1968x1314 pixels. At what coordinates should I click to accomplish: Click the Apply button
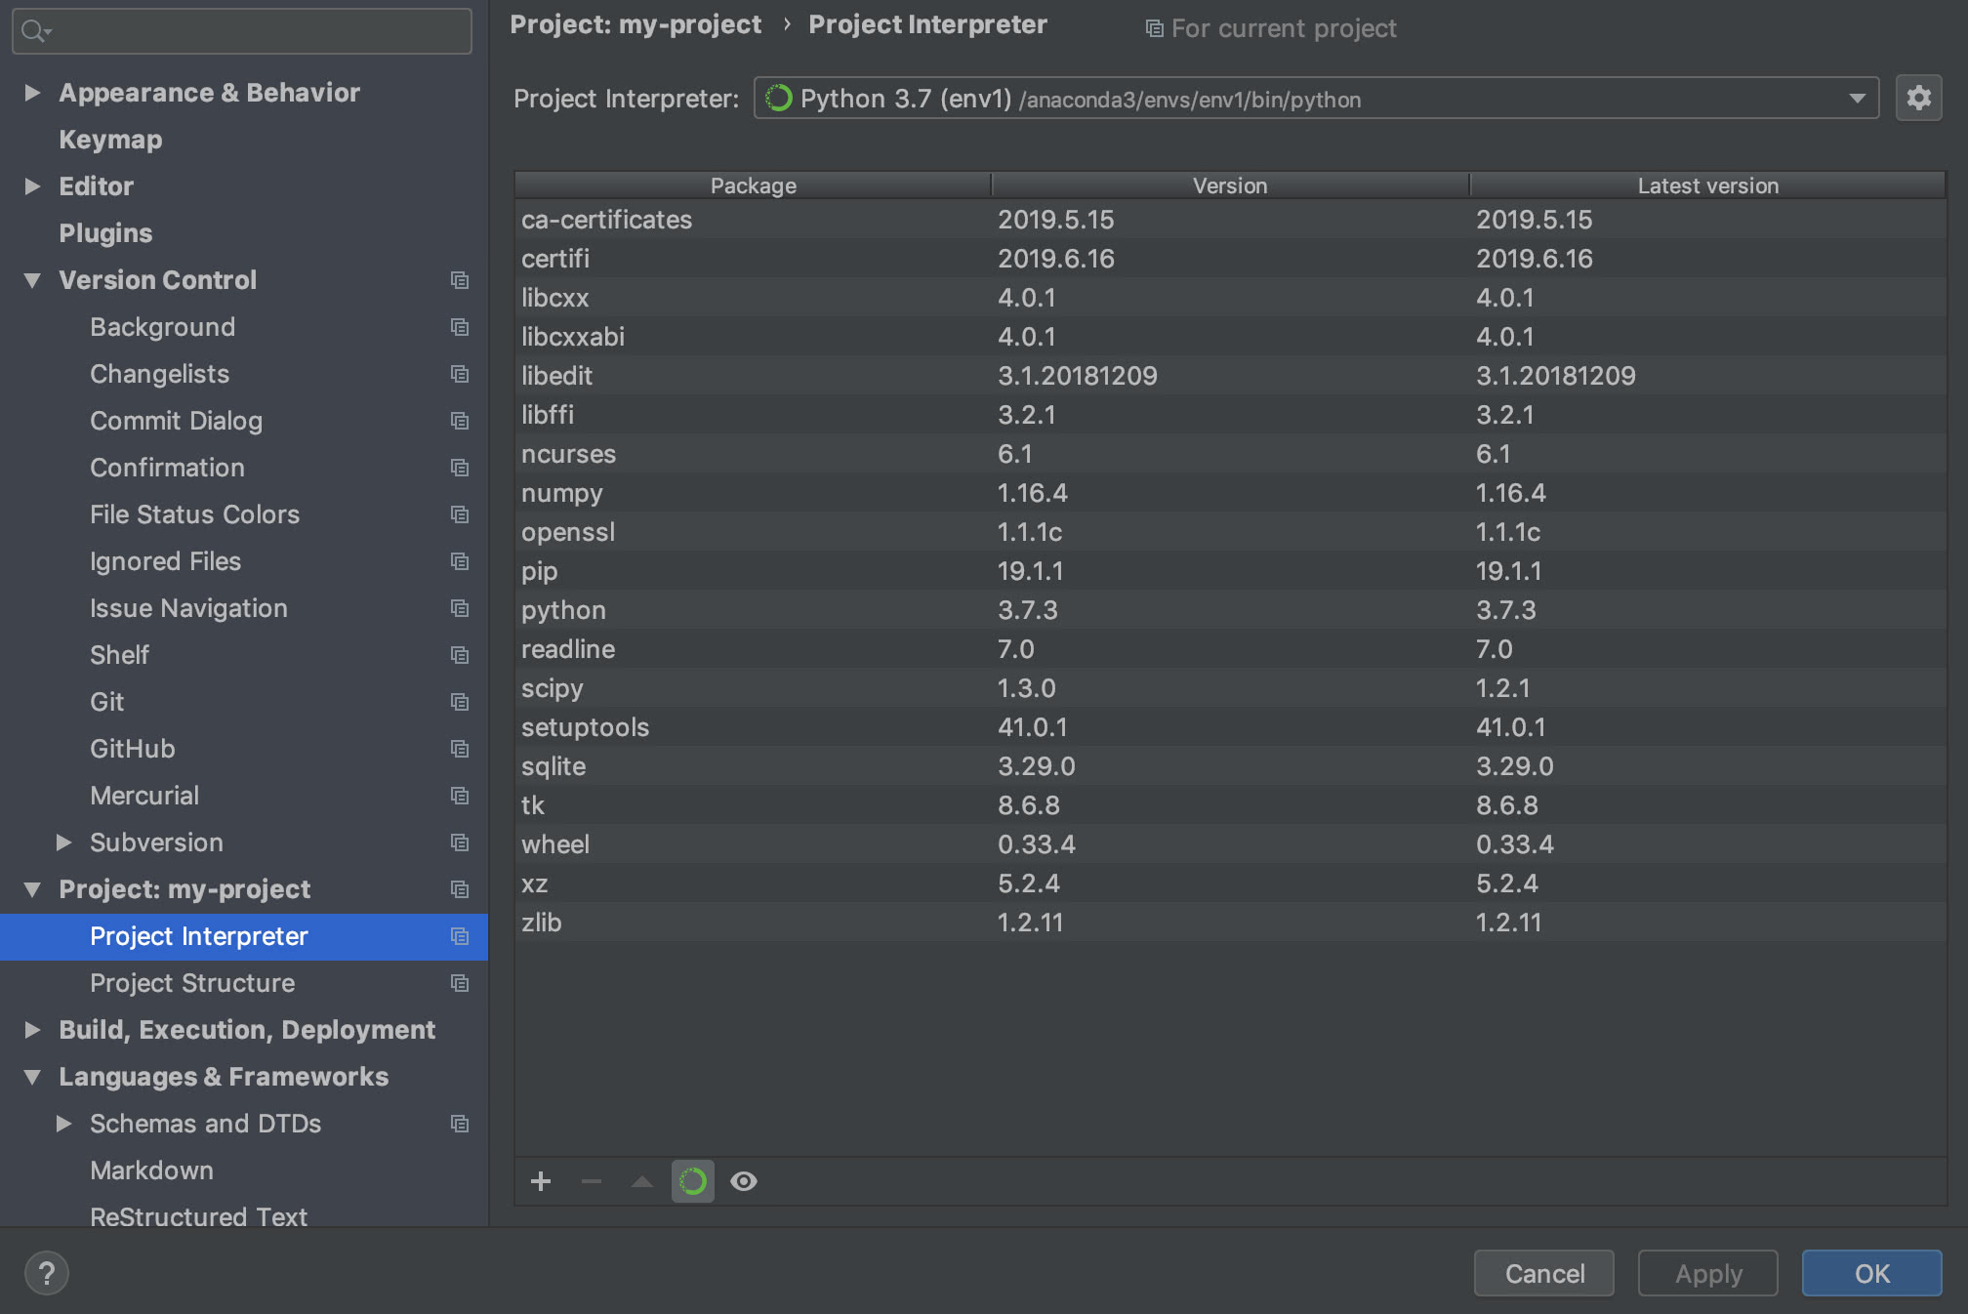pyautogui.click(x=1708, y=1274)
